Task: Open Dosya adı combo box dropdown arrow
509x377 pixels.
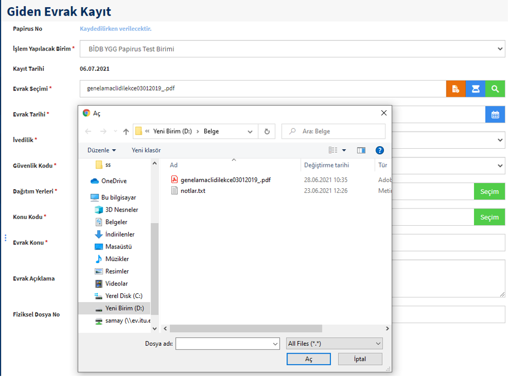Action: [x=275, y=344]
